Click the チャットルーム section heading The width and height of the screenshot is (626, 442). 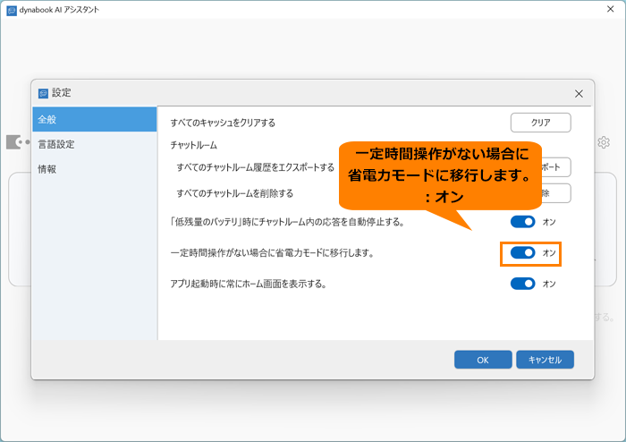194,145
